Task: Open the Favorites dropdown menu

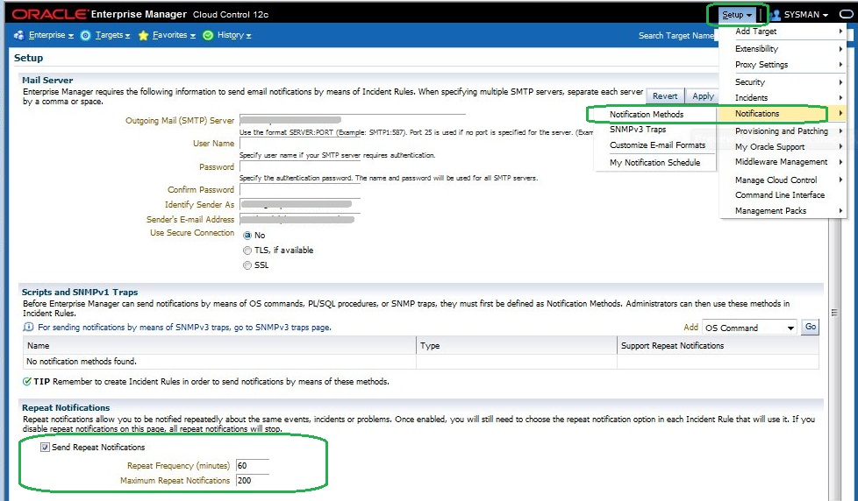Action: [174, 36]
